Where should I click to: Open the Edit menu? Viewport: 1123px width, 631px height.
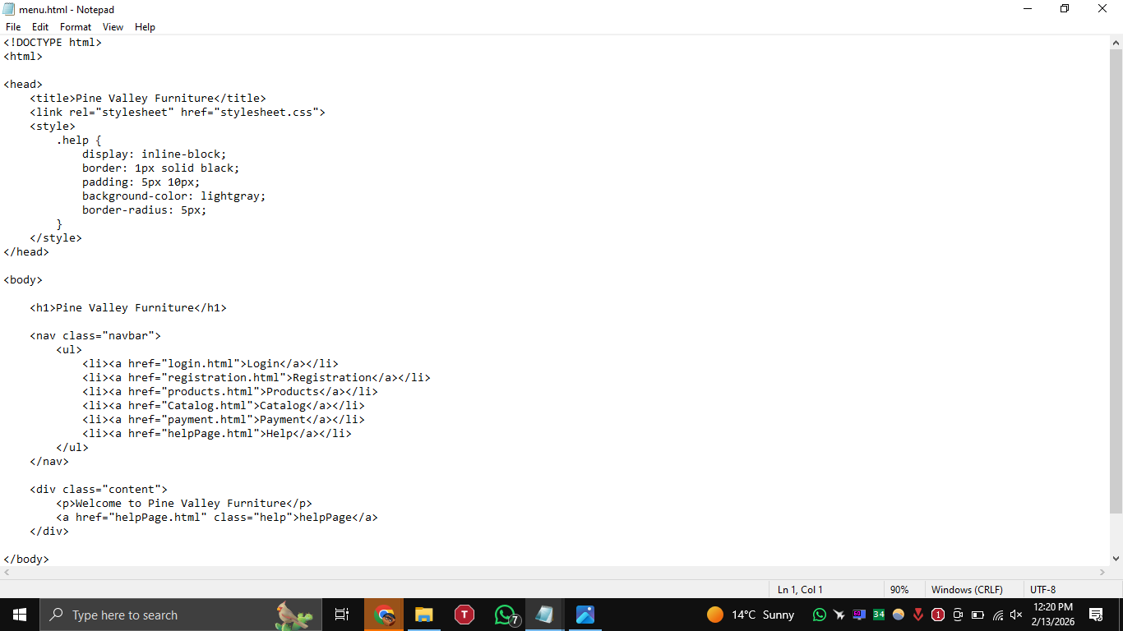[40, 27]
